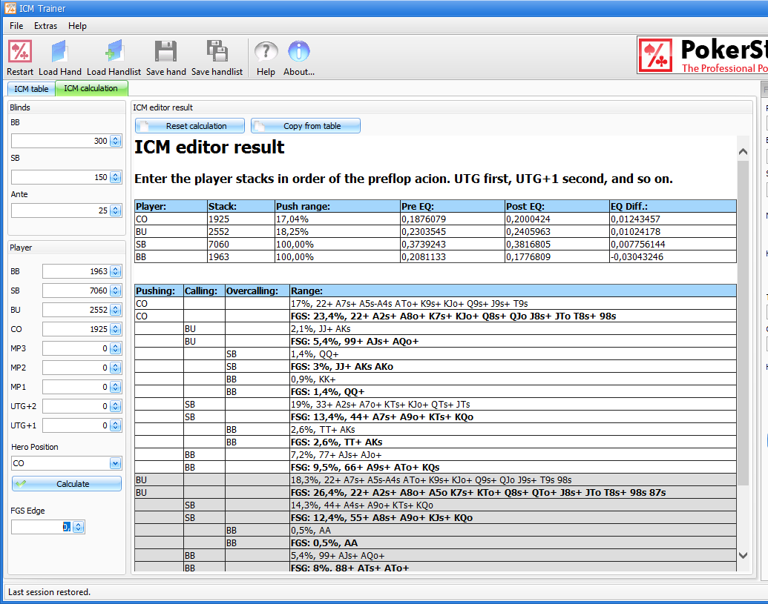Image resolution: width=768 pixels, height=604 pixels.
Task: Click the Calculate button
Action: [x=67, y=484]
